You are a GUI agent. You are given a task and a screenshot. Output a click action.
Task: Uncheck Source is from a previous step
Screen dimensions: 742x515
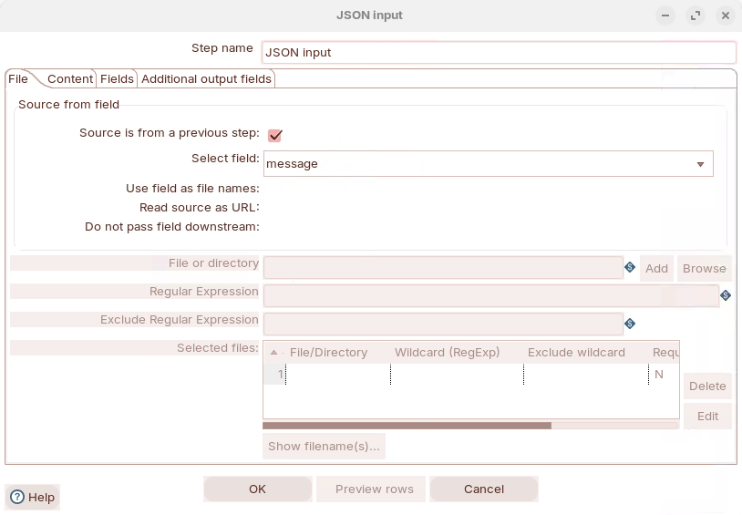coord(274,135)
